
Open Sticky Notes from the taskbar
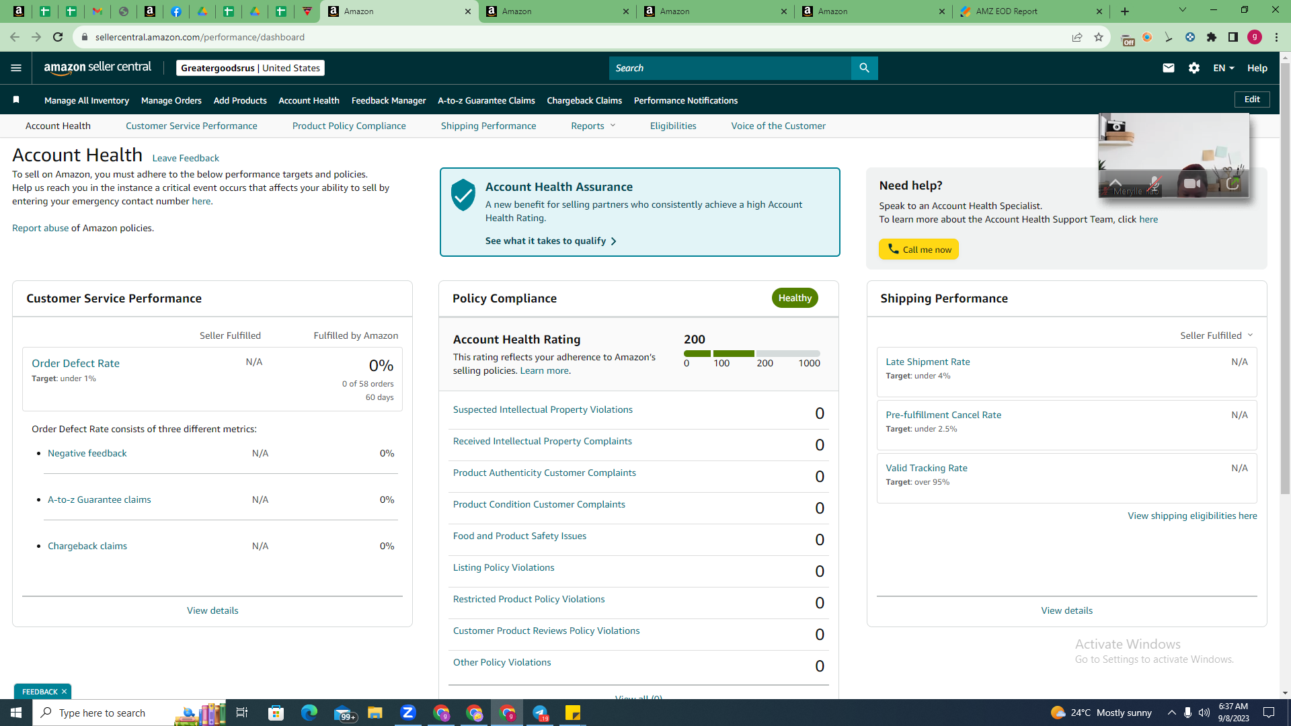tap(573, 713)
